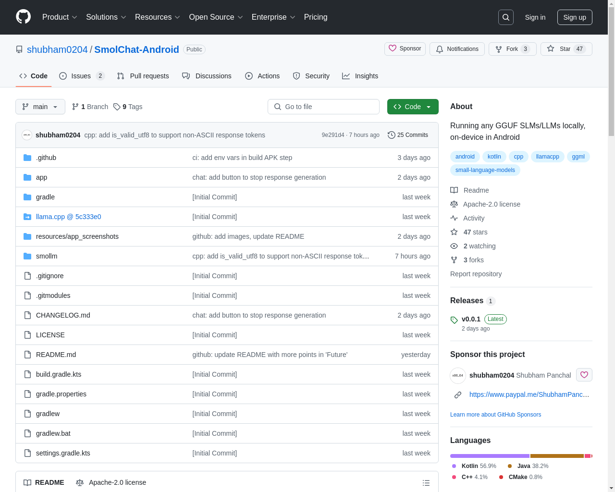Open the 25 Commits history link

(408, 135)
